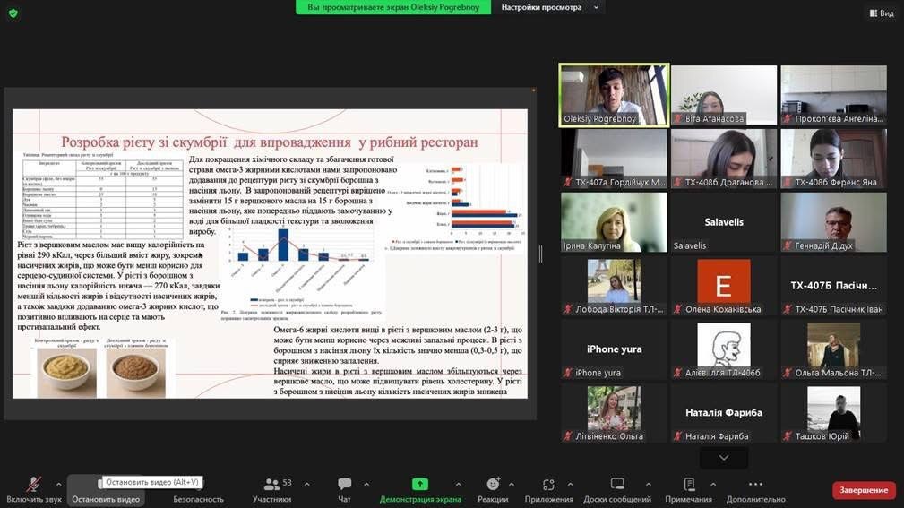Select ТХ-408б Драганова video tile
This screenshot has height=508, width=904.
724,159
